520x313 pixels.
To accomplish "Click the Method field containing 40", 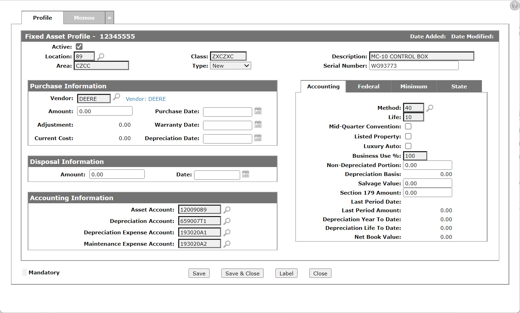I will click(413, 108).
